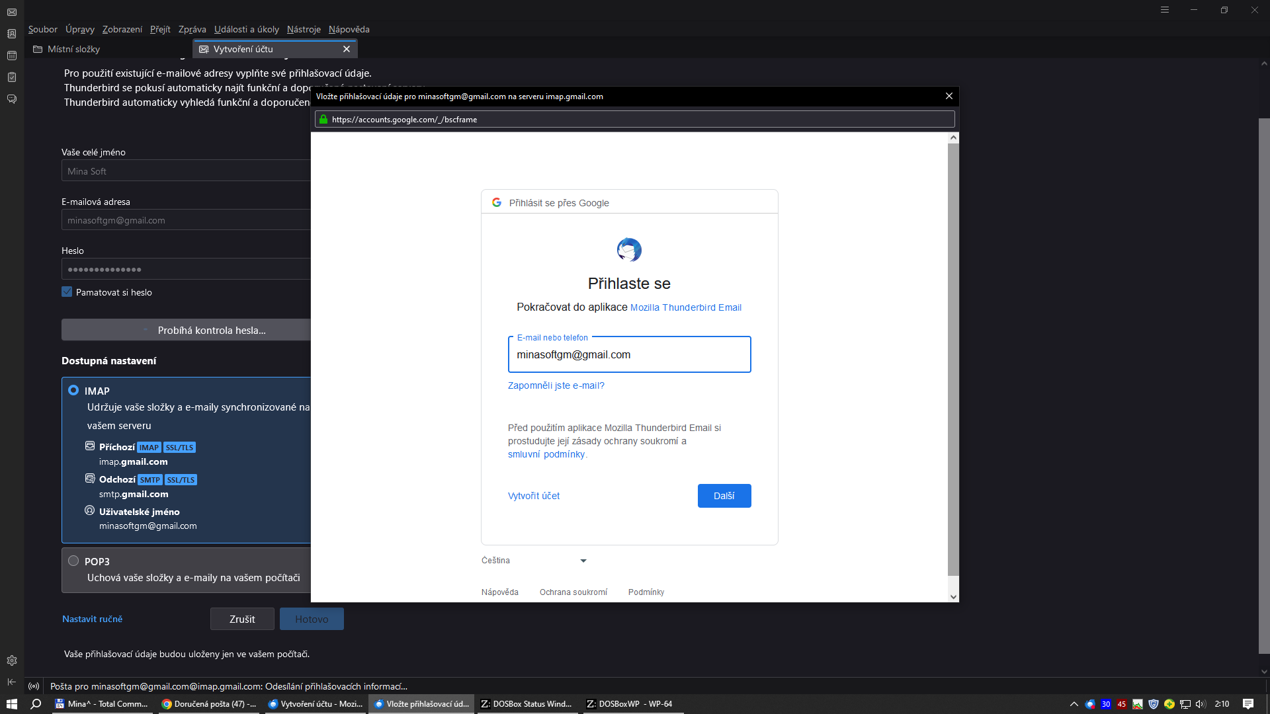Select the POP3 radio option
The width and height of the screenshot is (1270, 714).
(73, 561)
